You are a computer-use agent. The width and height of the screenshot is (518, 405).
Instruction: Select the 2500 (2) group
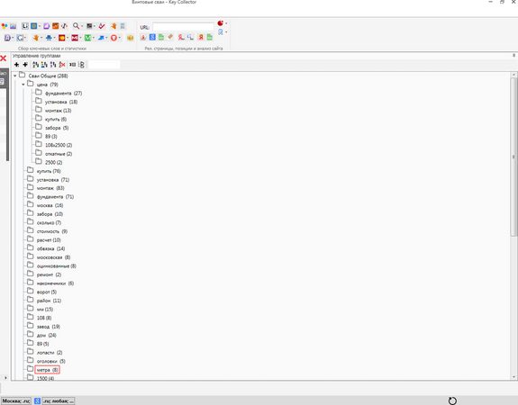(x=53, y=162)
